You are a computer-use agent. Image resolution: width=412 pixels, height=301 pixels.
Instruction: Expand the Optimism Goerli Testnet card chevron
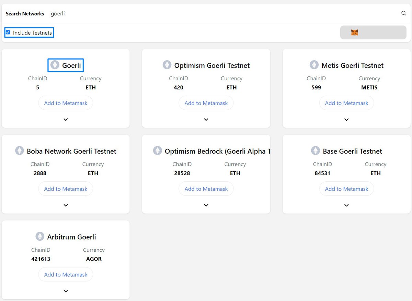click(206, 120)
